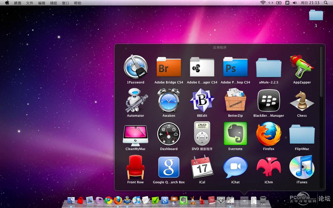
Task: Launch CleanMyMac from the stack
Action: click(x=136, y=135)
